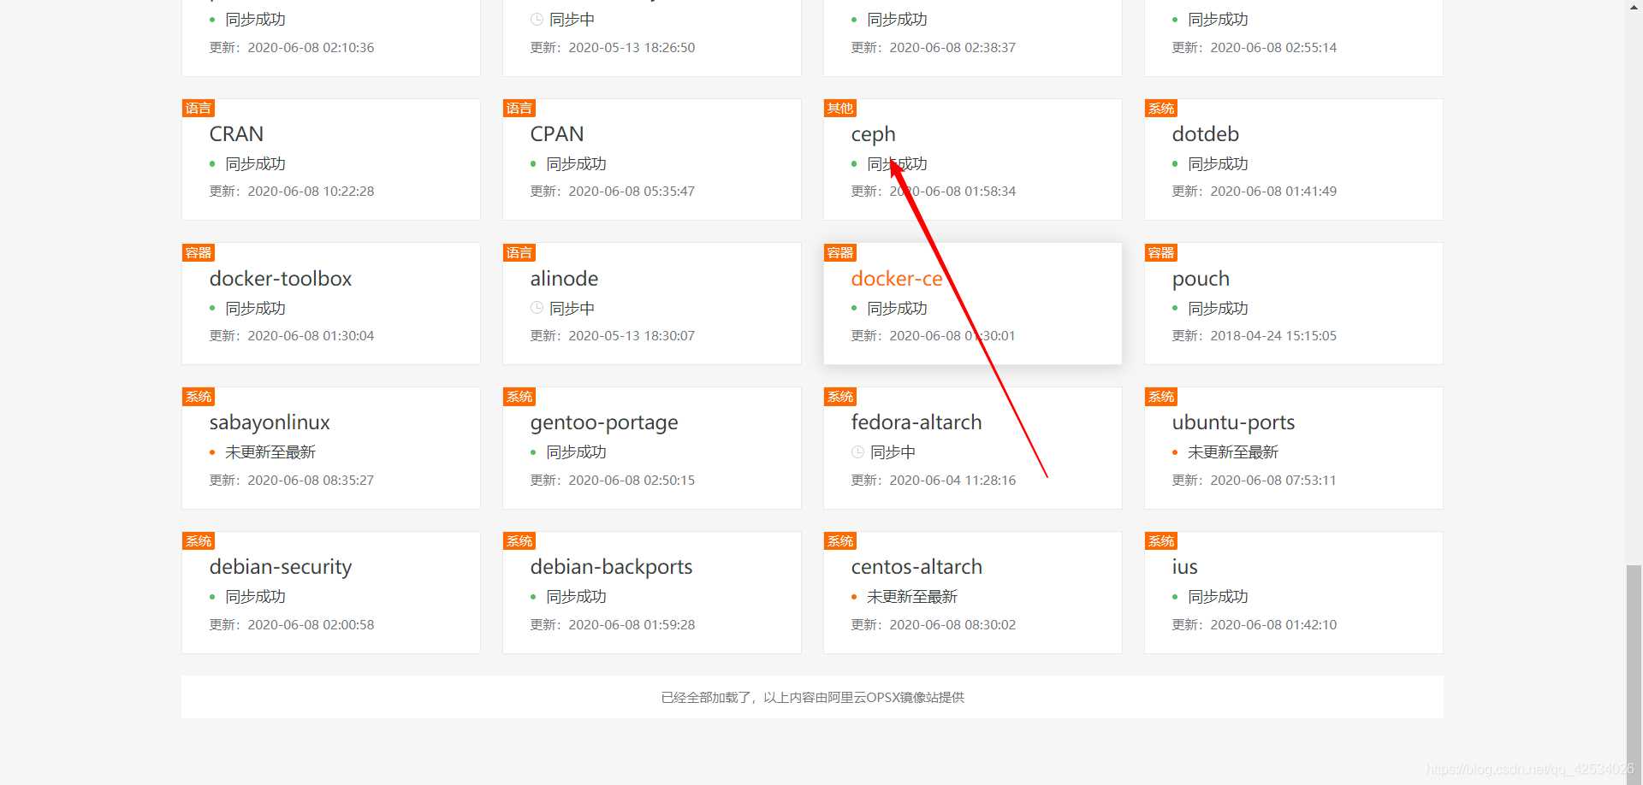
Task: Click 同步成功 status on gentoo-portage
Action: (x=576, y=452)
